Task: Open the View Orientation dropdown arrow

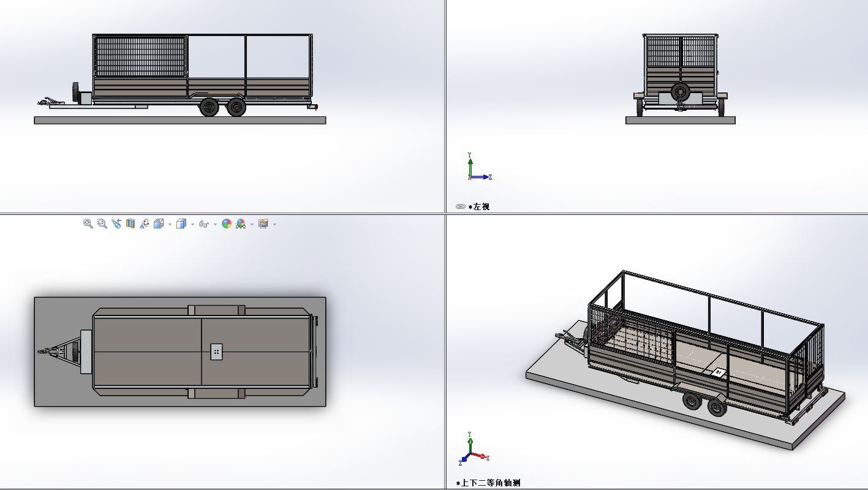Action: [x=170, y=225]
